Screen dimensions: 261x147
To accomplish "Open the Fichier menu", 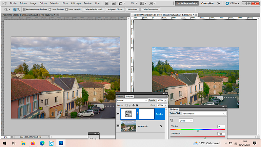I will [13, 3].
